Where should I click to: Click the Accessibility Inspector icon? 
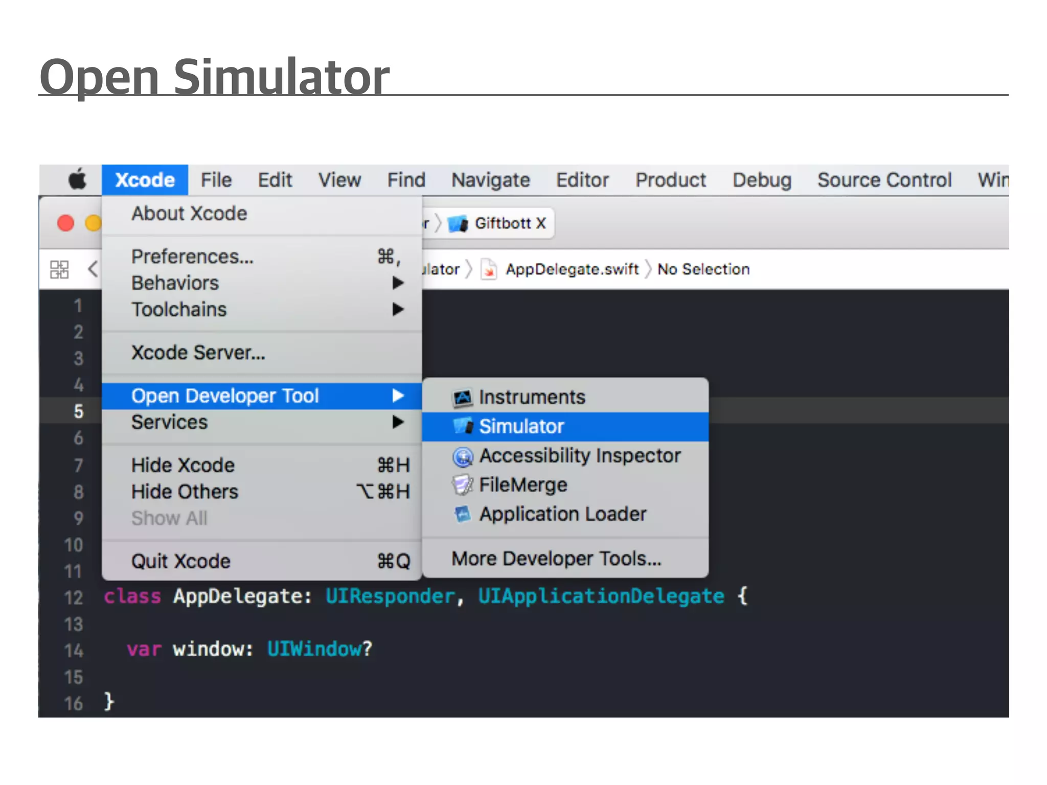coord(463,456)
